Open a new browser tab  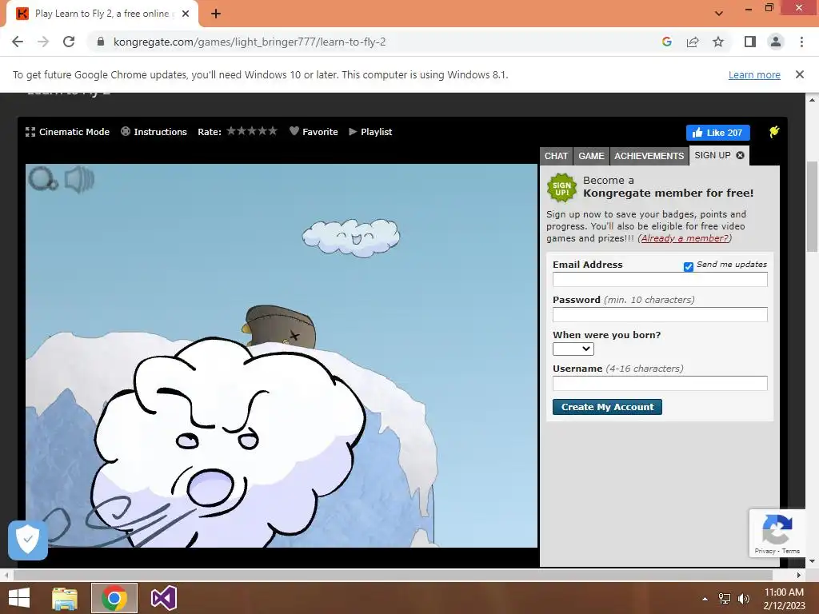pos(216,14)
